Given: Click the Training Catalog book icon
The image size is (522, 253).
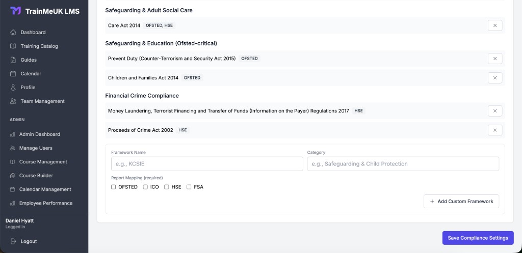Looking at the screenshot, I should click(13, 46).
